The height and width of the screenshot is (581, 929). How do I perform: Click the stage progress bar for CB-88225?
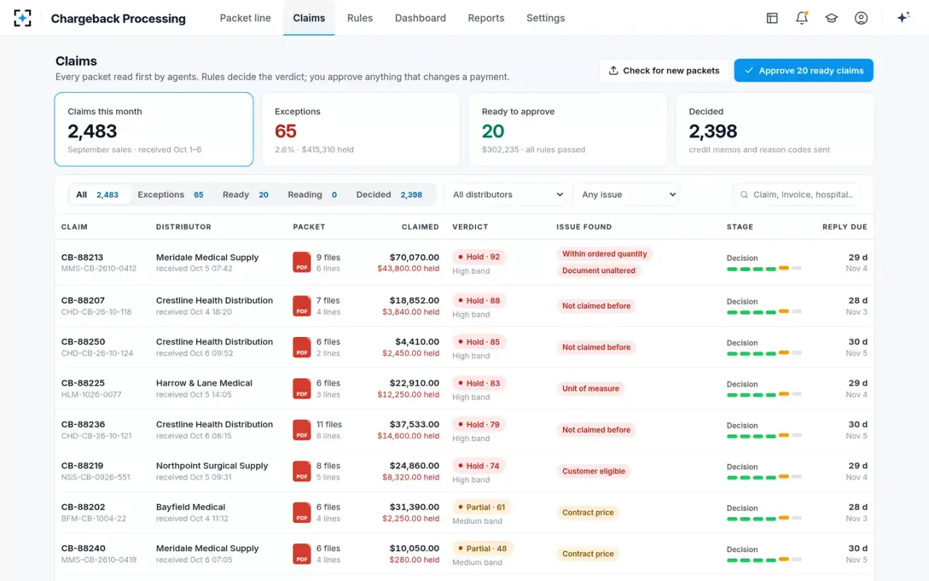pyautogui.click(x=764, y=394)
